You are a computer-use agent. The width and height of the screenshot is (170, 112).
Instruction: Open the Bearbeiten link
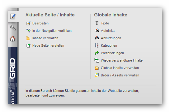pos(40,23)
